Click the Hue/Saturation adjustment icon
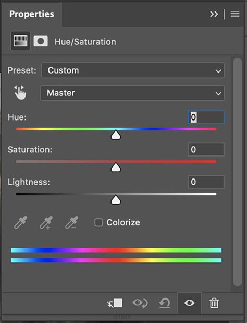 pos(20,41)
